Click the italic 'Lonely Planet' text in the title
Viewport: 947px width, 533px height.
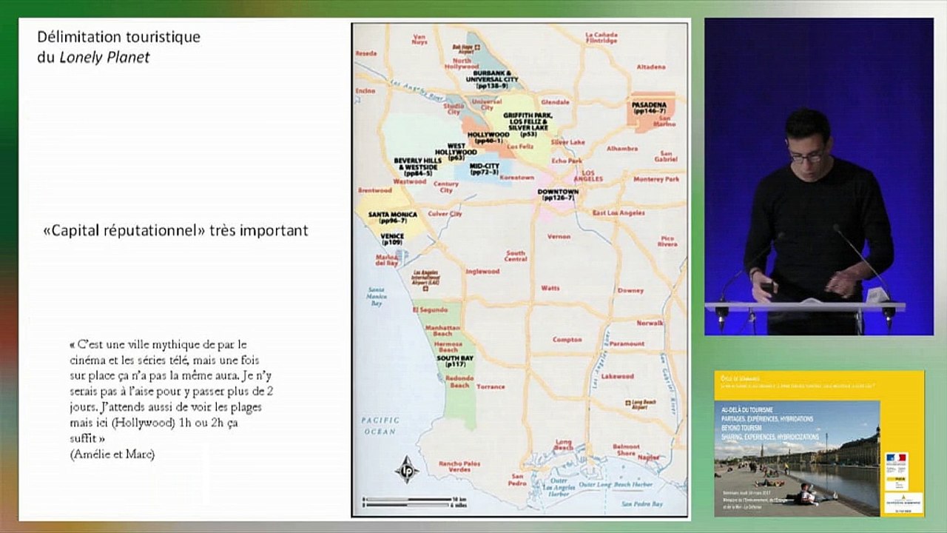104,57
